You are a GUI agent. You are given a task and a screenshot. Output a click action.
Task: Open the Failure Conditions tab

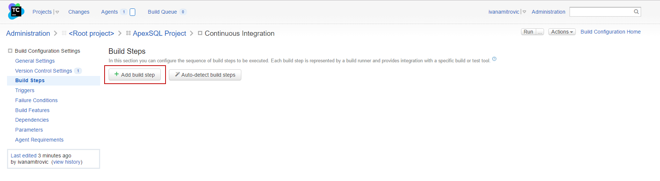coord(36,100)
